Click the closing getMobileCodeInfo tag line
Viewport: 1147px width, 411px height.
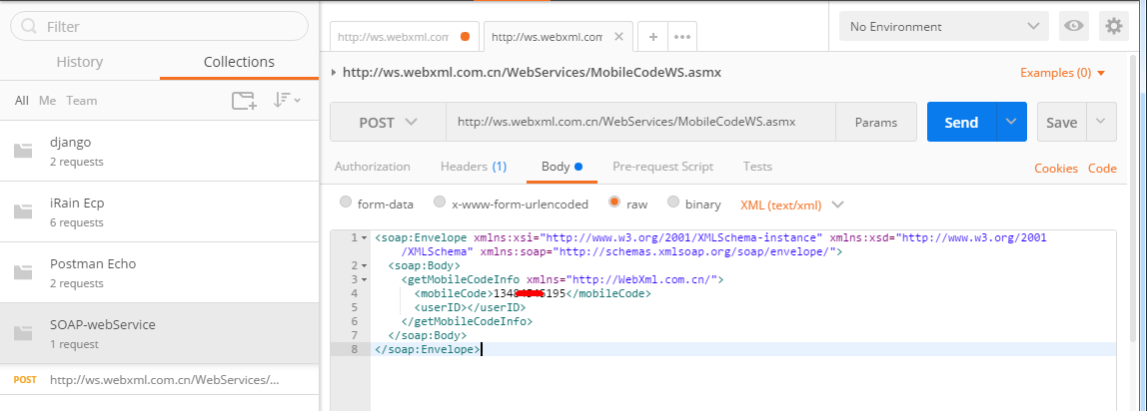pyautogui.click(x=467, y=321)
